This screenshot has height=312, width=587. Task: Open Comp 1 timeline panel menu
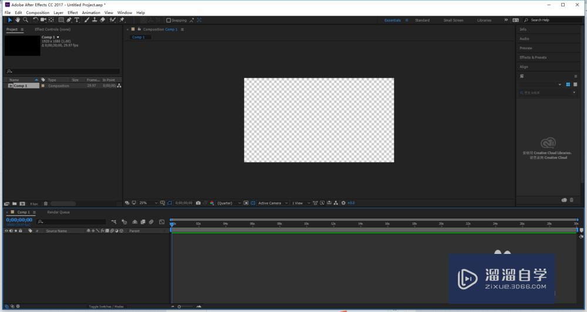click(34, 212)
